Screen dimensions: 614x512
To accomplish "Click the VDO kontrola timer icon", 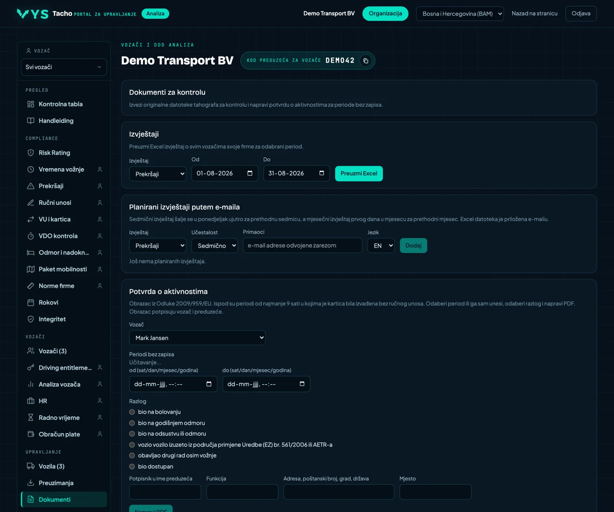I will point(31,236).
